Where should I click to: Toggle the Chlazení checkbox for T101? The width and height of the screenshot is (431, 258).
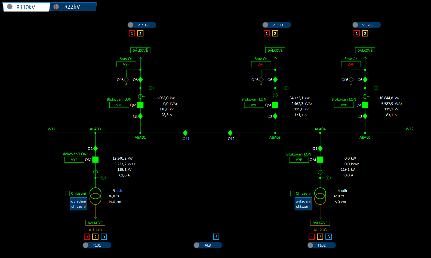tap(68, 194)
